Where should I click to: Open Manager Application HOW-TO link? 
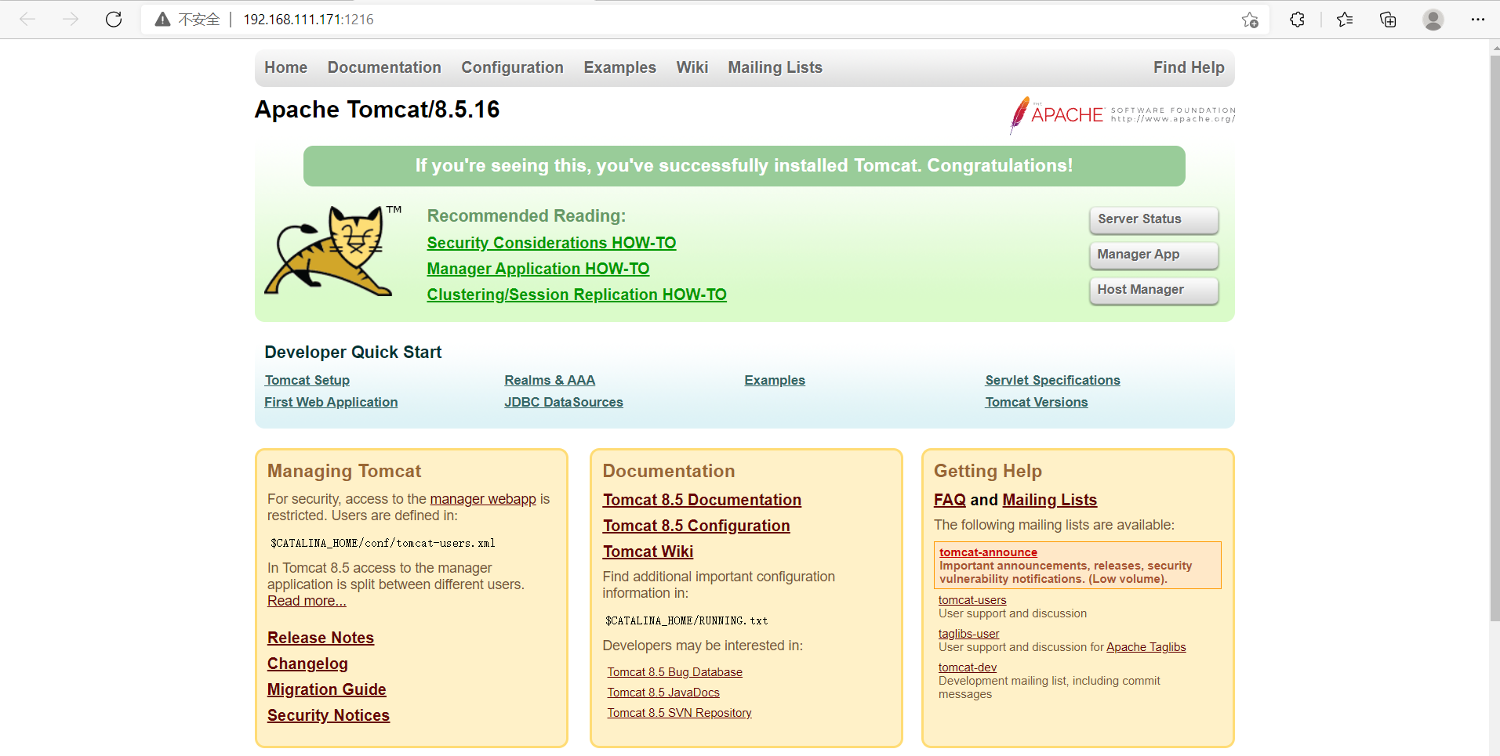click(x=538, y=269)
